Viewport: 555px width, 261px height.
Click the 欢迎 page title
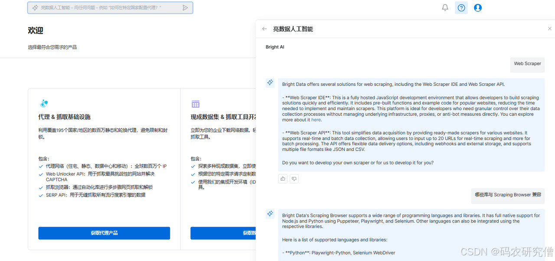tap(36, 30)
